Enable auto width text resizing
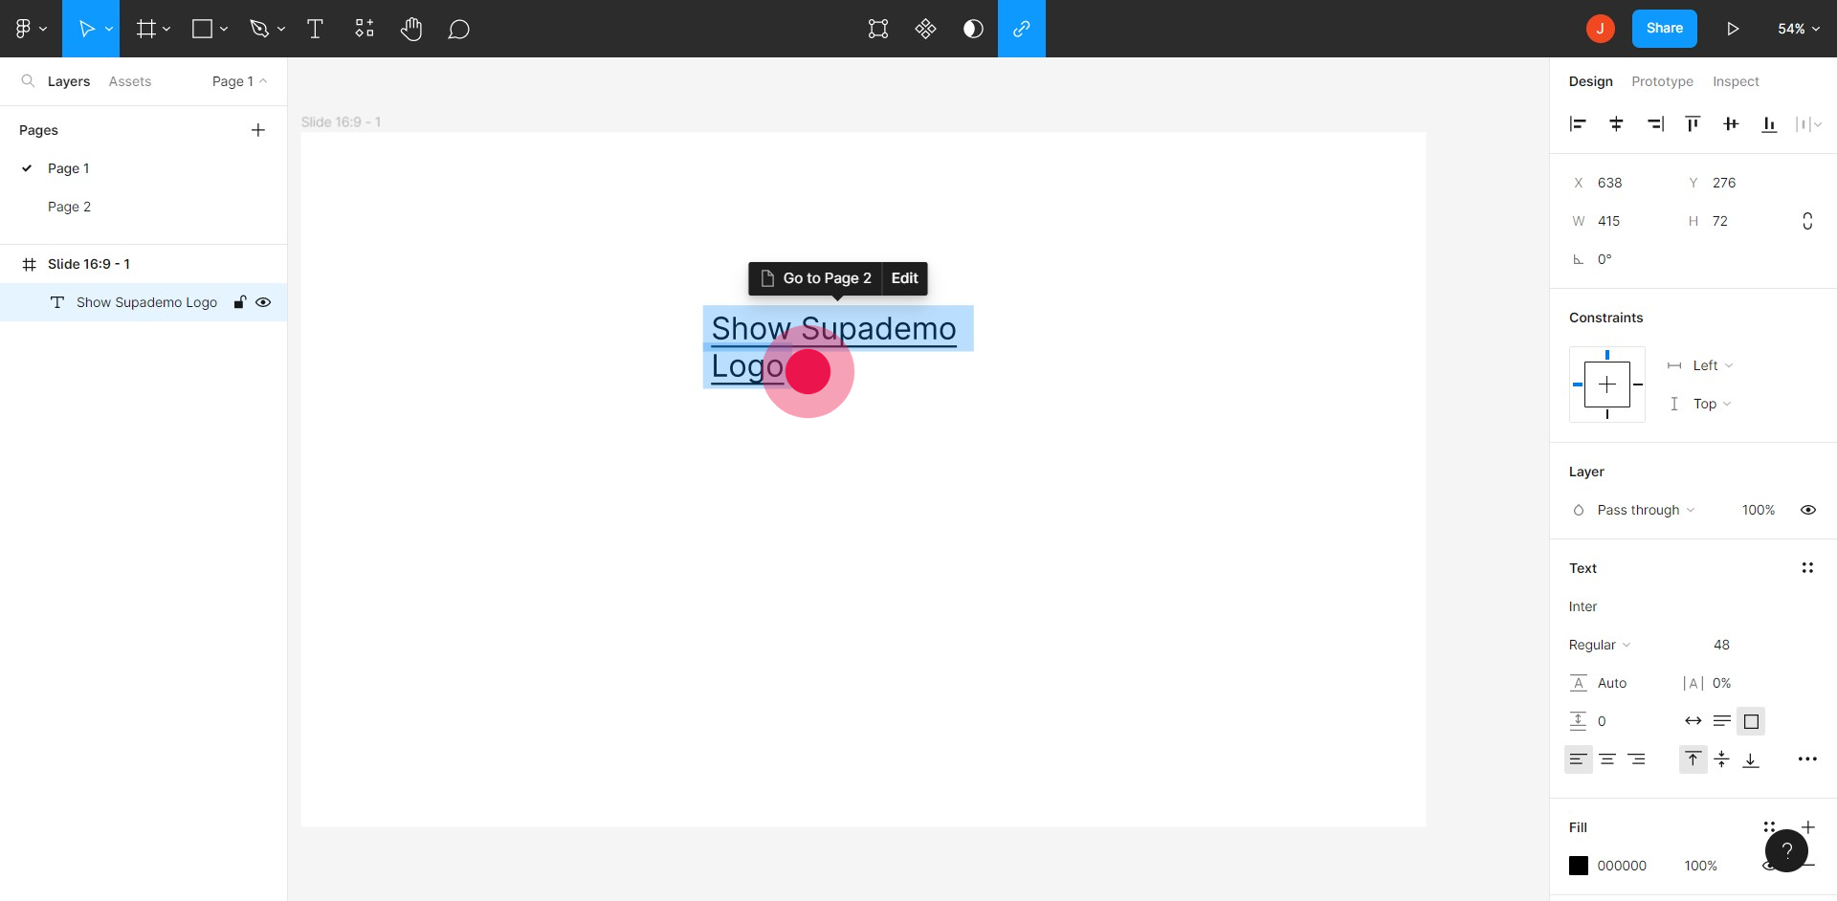Image resolution: width=1837 pixels, height=901 pixels. [x=1693, y=721]
